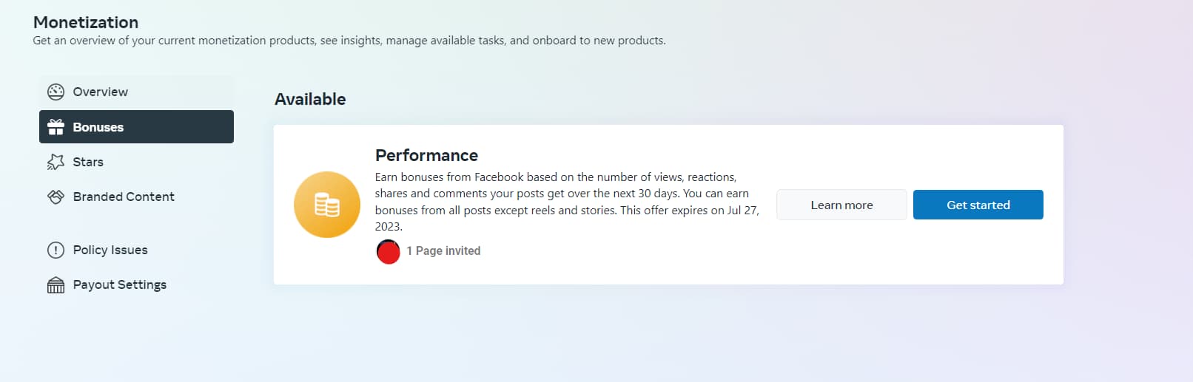Image resolution: width=1193 pixels, height=382 pixels.
Task: Click the Overview gauge icon
Action: tap(56, 92)
